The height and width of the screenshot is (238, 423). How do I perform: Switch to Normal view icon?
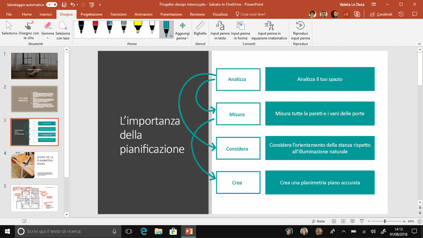334,221
